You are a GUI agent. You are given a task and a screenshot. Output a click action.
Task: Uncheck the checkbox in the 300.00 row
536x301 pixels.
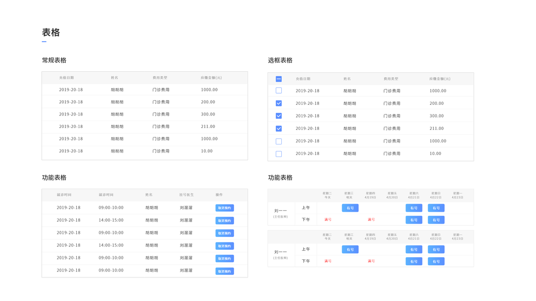click(279, 116)
